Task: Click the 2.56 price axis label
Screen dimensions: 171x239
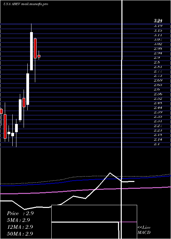Action: click(x=158, y=94)
